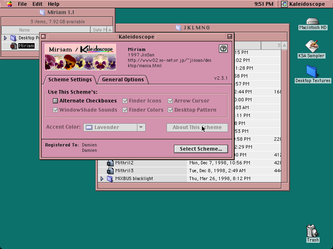Click the JKLMNO horizontal scrollbar
Image resolution: width=333 pixels, height=249 pixels.
[x=189, y=186]
